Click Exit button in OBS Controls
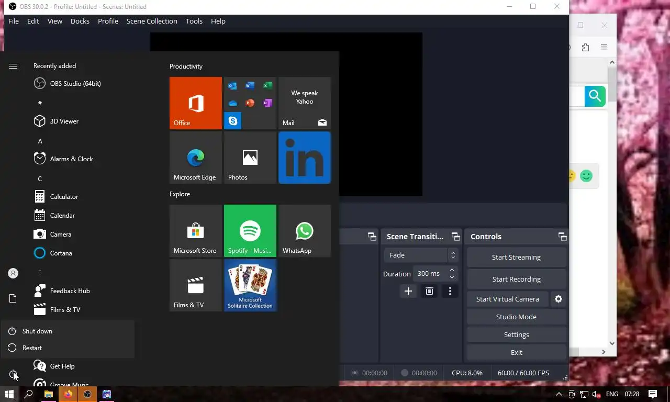Image resolution: width=670 pixels, height=402 pixels. pos(516,352)
